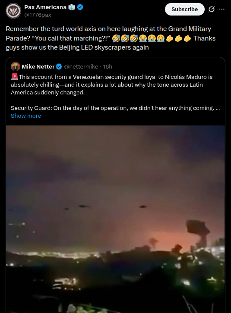Subscribe to Pax Americana
The image size is (231, 313).
click(185, 9)
